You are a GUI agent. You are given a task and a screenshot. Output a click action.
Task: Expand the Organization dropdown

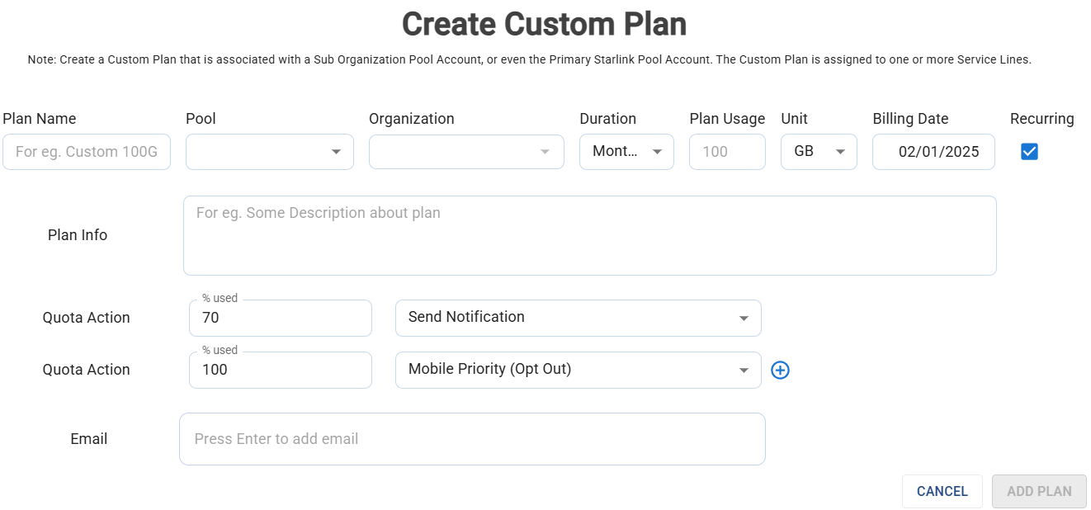click(466, 152)
